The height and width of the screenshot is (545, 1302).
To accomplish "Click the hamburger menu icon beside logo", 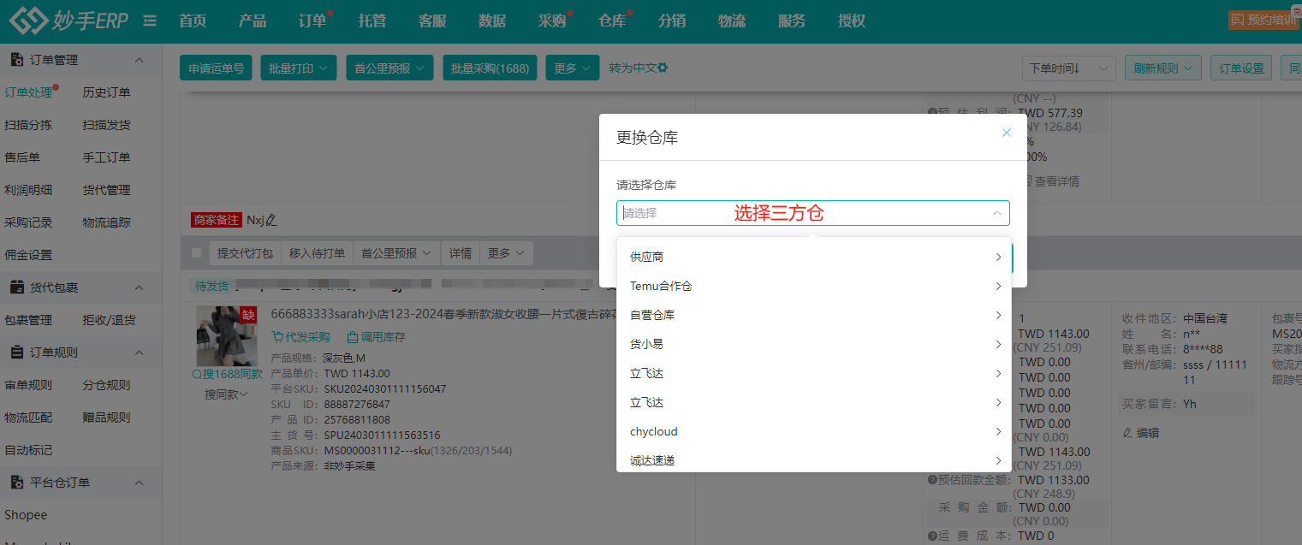I will (150, 21).
